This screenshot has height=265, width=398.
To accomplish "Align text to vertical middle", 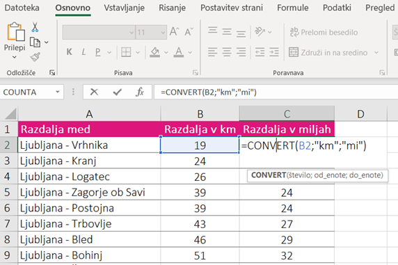I will (227, 32).
